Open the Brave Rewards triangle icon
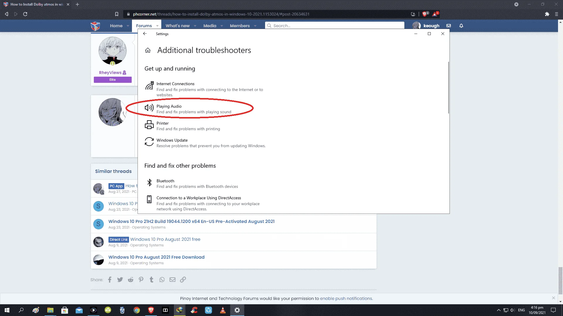Viewport: 563px width, 316px height. pos(435,14)
